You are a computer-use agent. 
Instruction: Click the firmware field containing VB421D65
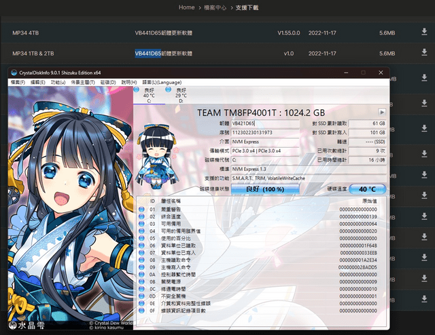tap(265, 123)
